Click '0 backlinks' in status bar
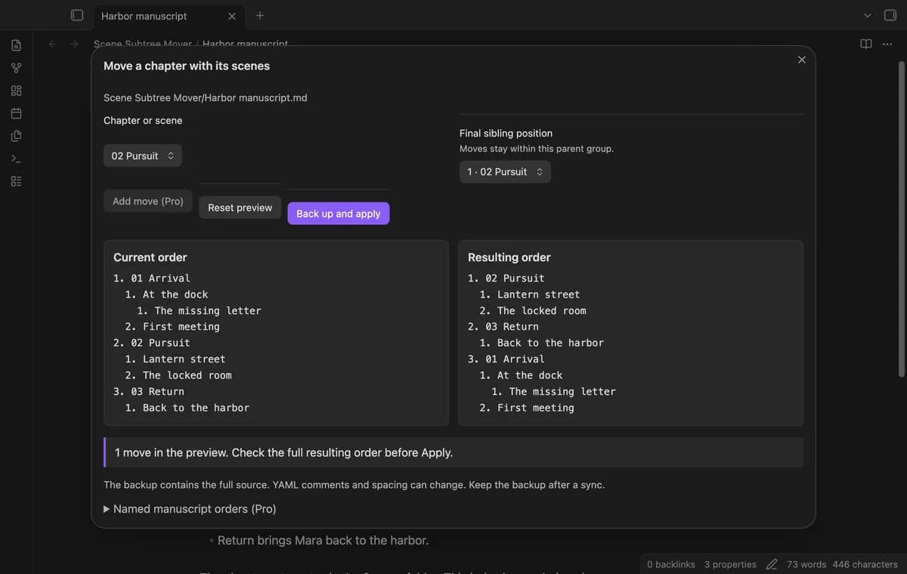907x574 pixels. point(671,564)
